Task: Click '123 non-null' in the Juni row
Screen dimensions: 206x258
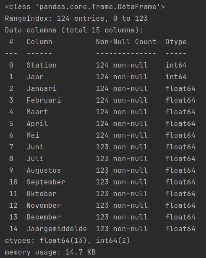Action: click(122, 147)
